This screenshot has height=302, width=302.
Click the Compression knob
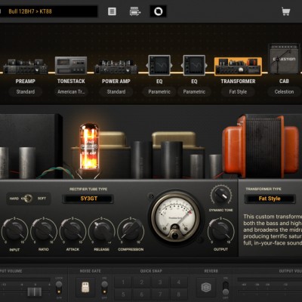coord(131,231)
